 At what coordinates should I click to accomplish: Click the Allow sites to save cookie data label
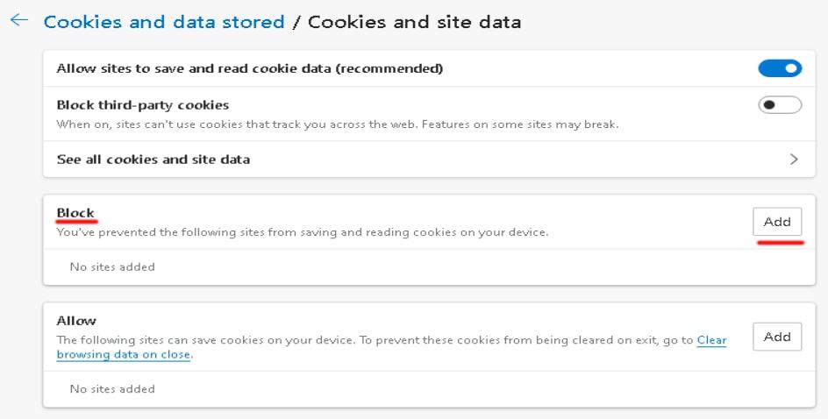pyautogui.click(x=250, y=68)
